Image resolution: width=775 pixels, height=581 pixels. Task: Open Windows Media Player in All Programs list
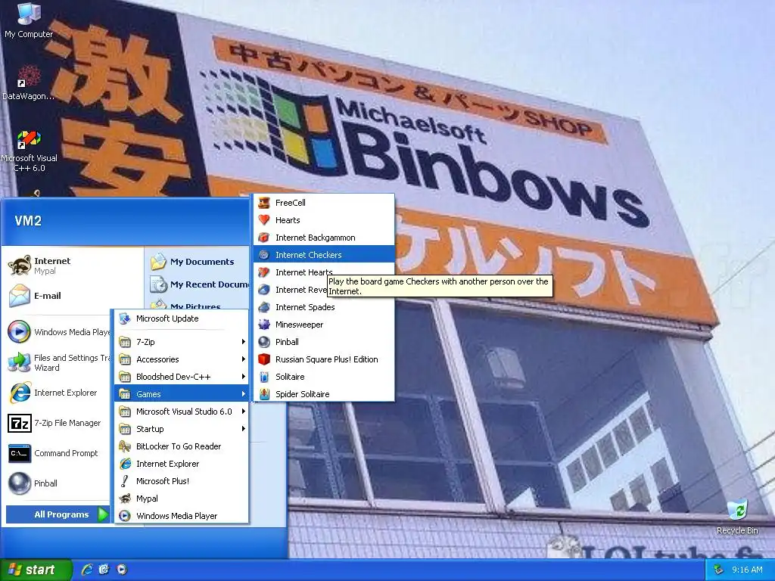point(182,516)
